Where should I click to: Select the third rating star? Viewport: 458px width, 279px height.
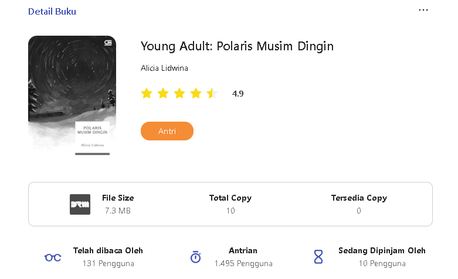(x=179, y=94)
